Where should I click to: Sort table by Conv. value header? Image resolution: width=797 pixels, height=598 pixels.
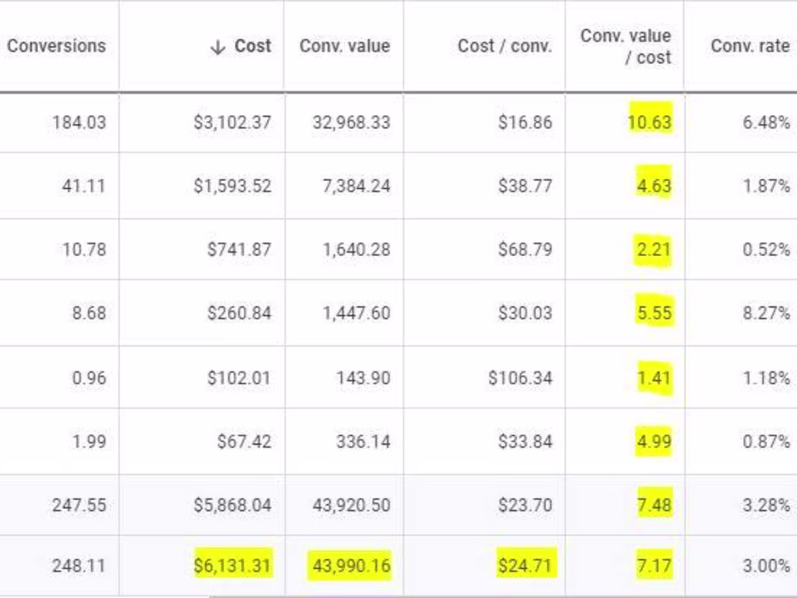coord(344,46)
